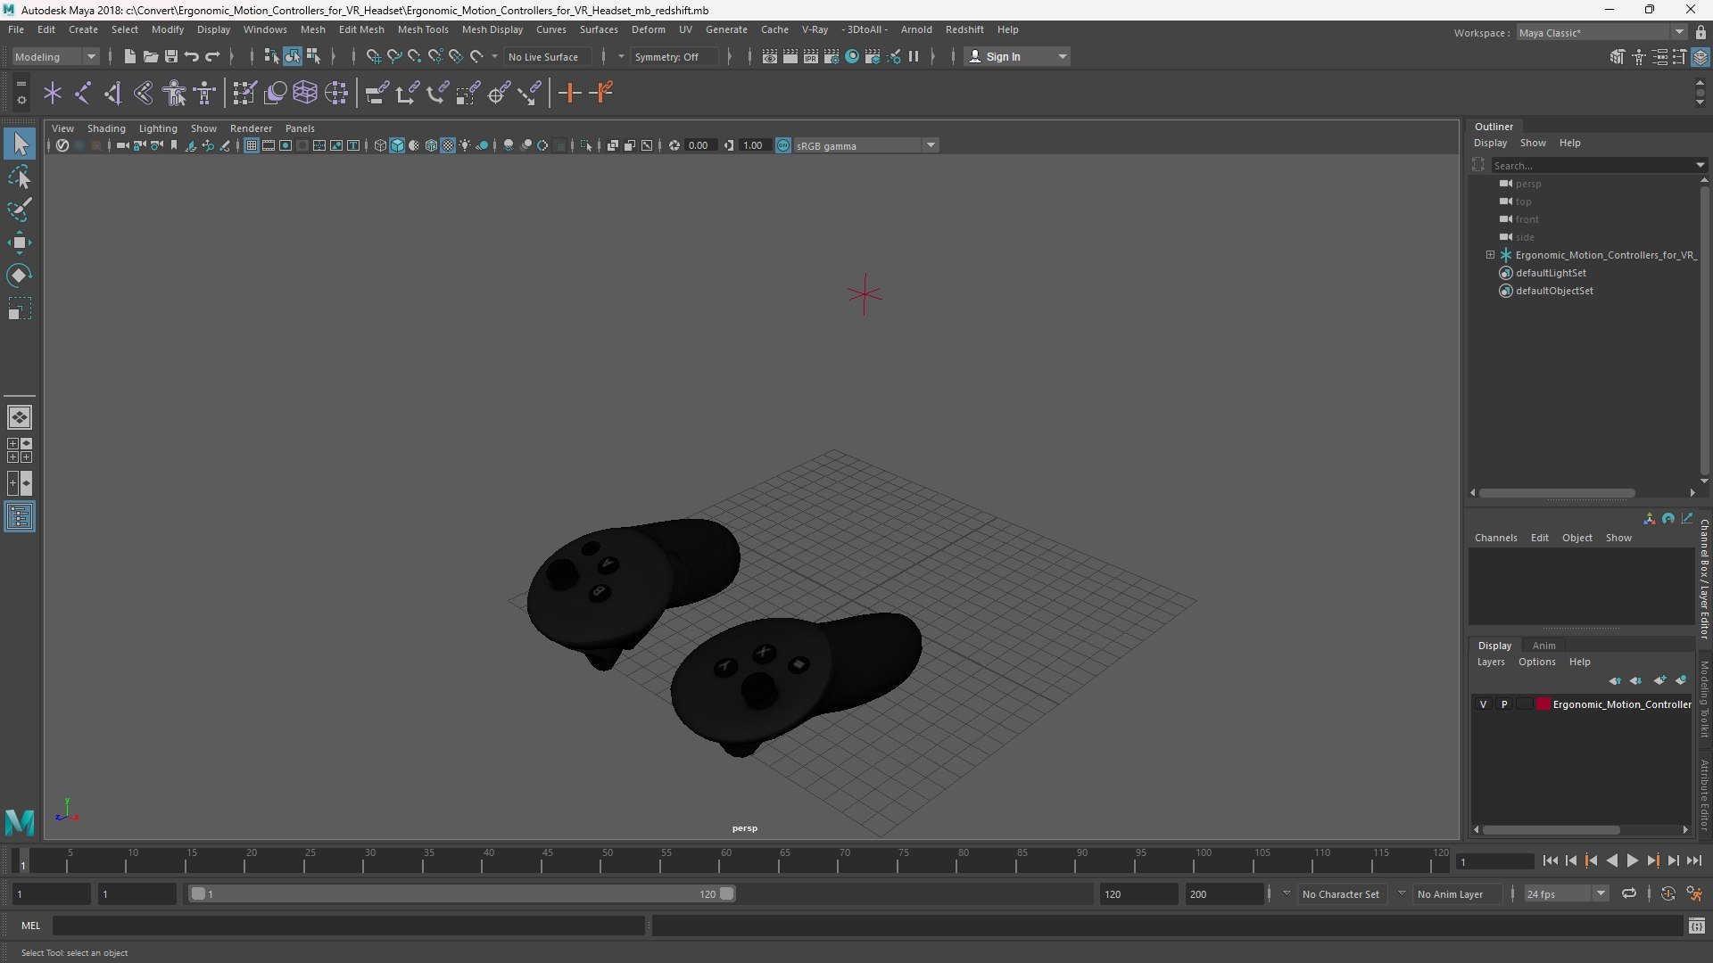
Task: Open the sRGB gamma view transform dropdown
Action: click(x=865, y=145)
